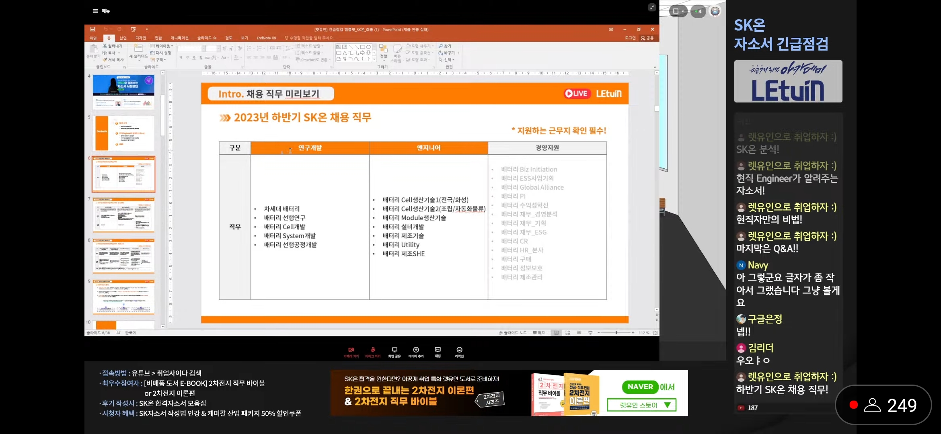The width and height of the screenshot is (941, 434).
Task: Switch to the 슬라이드 쇼 tab
Action: pos(207,38)
